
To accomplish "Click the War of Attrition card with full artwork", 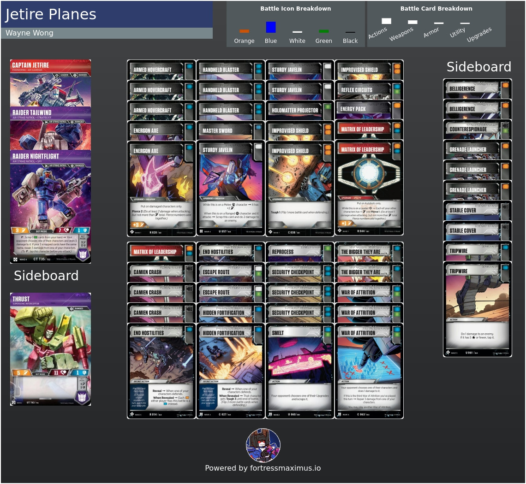I will [369, 371].
